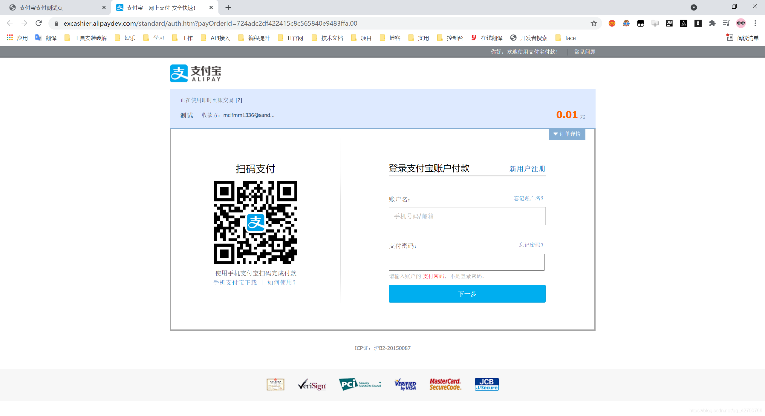The width and height of the screenshot is (765, 416).
Task: Click the lock icon in address bar
Action: [56, 23]
